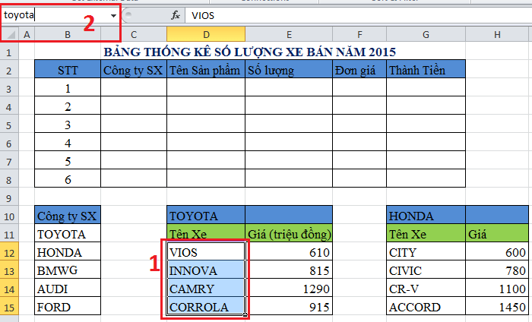Select row header 1
This screenshot has height=322, width=532.
9,52
